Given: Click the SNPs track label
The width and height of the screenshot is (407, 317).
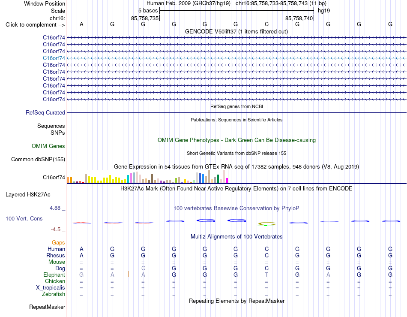Looking at the screenshot, I should click(x=58, y=133).
